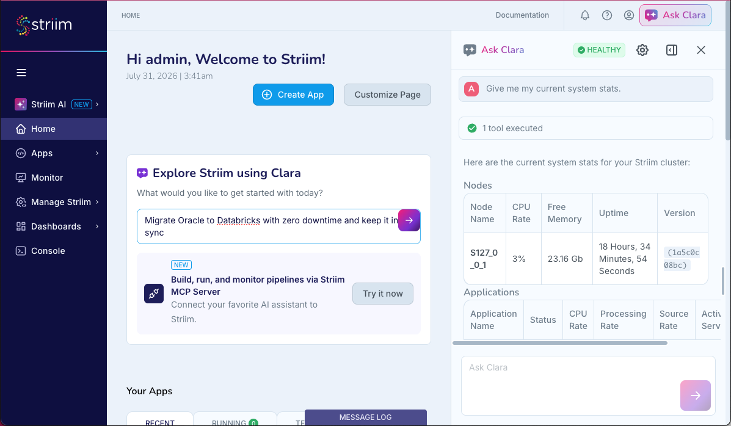
Task: Open Manage Striim in sidebar
Action: (x=60, y=202)
